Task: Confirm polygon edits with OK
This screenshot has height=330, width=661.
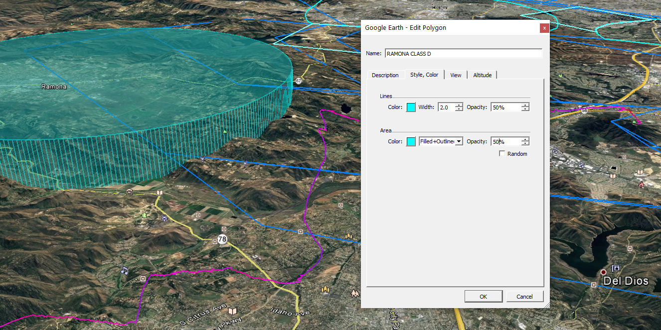Action: point(483,296)
